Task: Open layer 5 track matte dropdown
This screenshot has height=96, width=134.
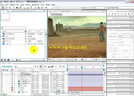Action: (45, 81)
